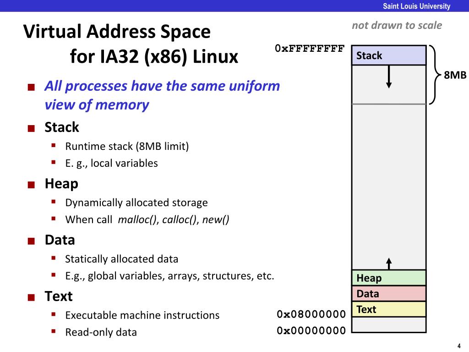469x352 pixels.
Task: Click the curly brace beside the stack region
Action: tap(435, 75)
